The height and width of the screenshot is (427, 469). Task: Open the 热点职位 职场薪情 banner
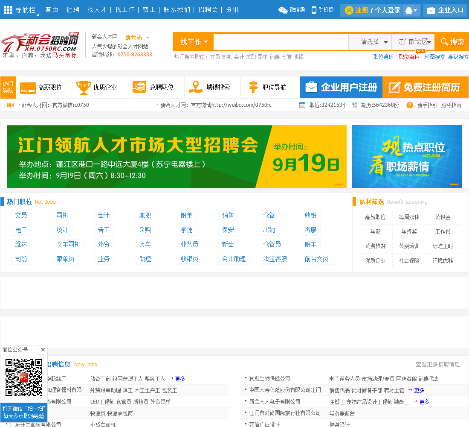tap(407, 156)
